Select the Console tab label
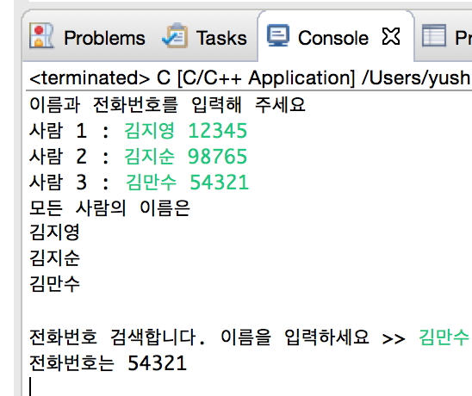 (333, 38)
